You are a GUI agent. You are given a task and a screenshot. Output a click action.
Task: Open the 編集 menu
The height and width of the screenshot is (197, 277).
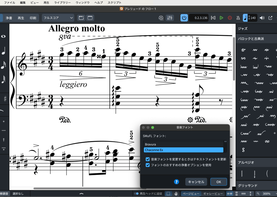(23, 3)
